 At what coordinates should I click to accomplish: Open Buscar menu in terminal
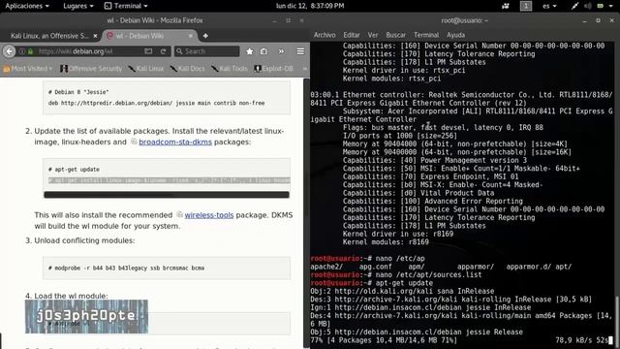tap(396, 35)
